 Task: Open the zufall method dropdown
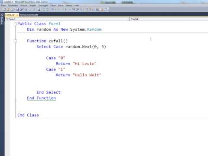169,19
